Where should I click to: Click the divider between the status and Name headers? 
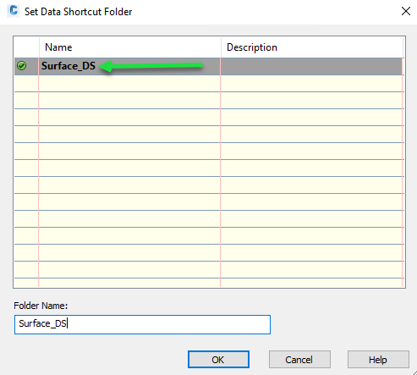(x=39, y=47)
